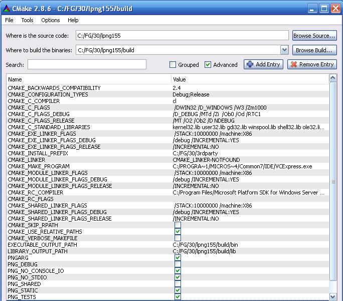
Task: Select the LIBRARY_OUTPUT_PATH entry
Action: 38,251
